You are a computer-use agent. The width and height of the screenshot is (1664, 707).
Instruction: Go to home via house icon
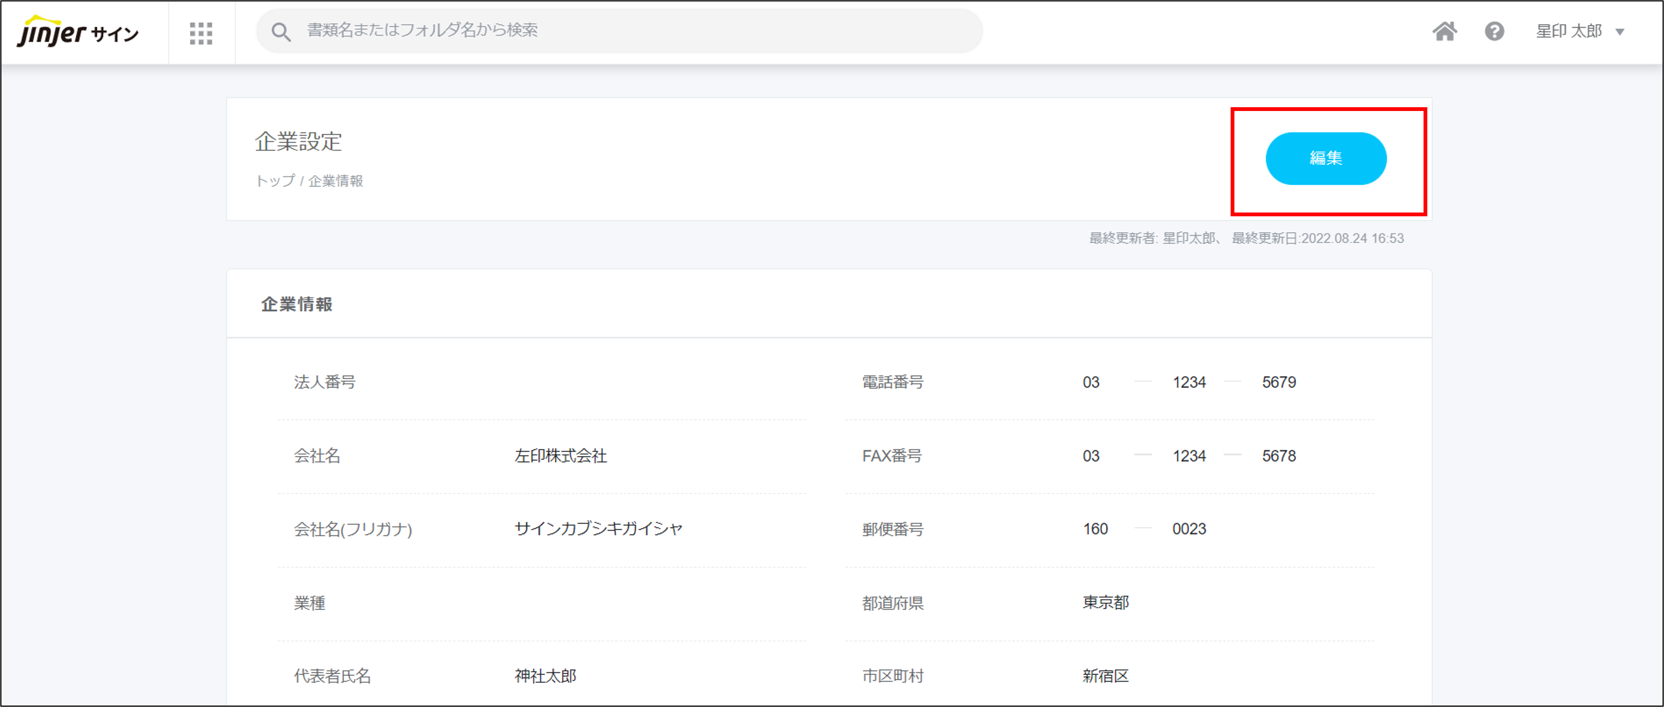1444,31
